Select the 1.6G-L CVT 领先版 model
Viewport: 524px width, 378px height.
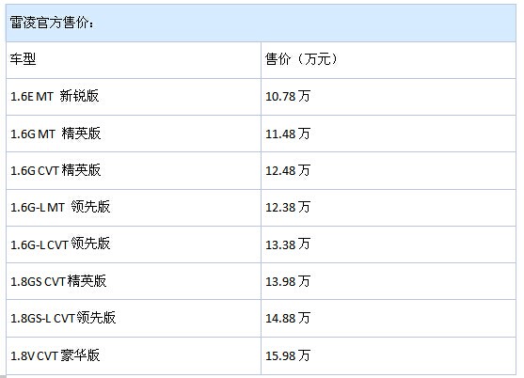click(x=60, y=244)
